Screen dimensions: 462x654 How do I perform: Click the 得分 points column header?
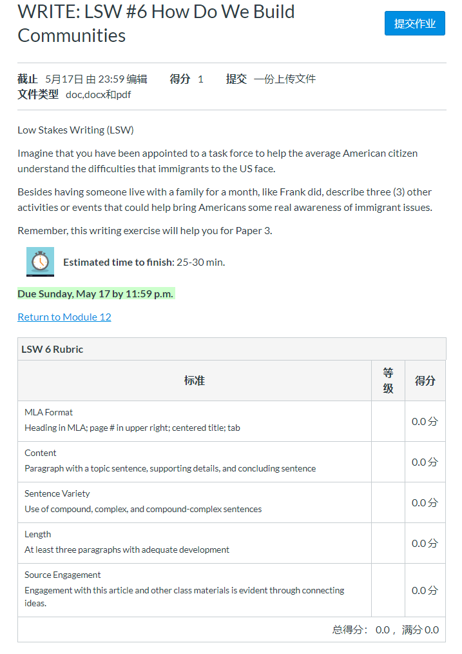point(425,381)
